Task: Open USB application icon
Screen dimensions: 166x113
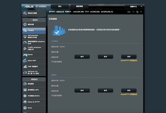Action: [x=25, y=67]
